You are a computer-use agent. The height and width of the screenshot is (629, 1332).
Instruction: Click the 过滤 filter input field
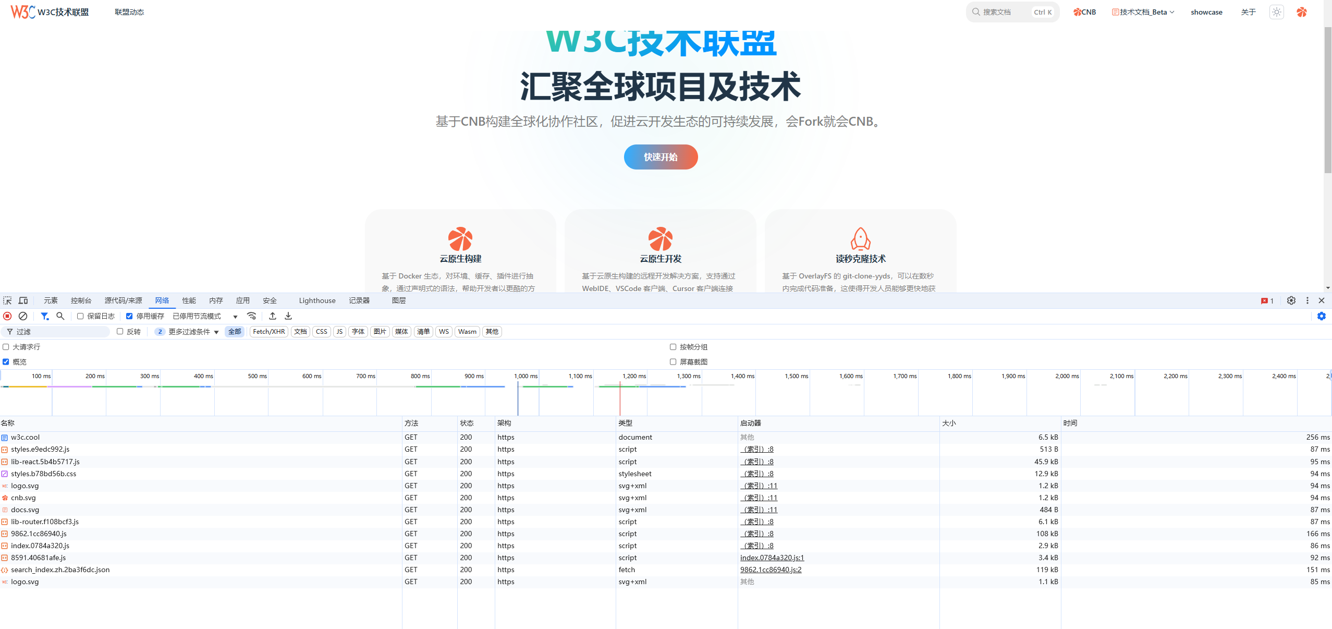coord(56,332)
